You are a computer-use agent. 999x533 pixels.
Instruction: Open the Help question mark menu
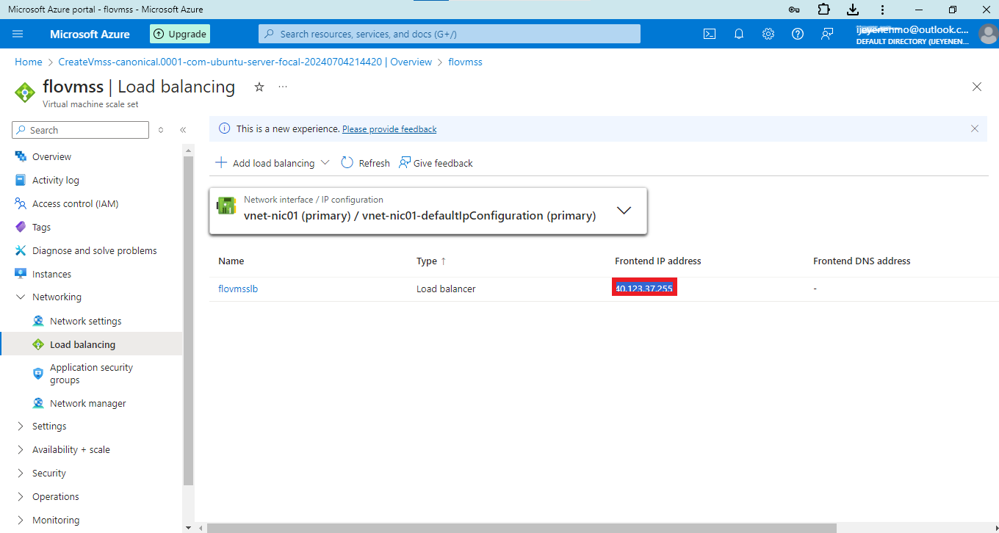coord(798,34)
